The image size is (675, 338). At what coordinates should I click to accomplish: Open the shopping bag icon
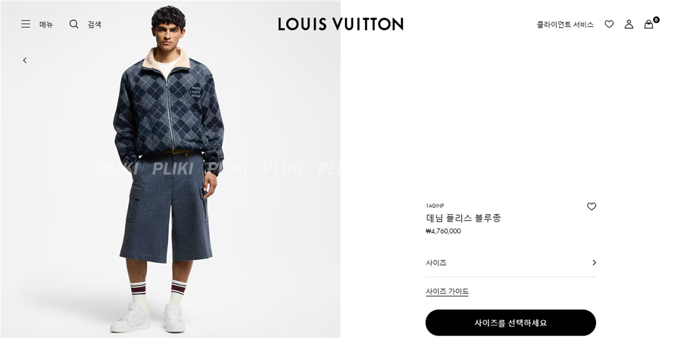tap(648, 24)
